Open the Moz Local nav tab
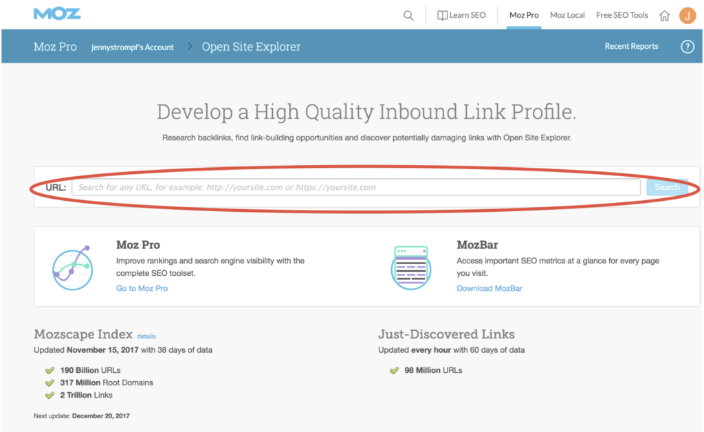This screenshot has width=704, height=432. (x=567, y=15)
